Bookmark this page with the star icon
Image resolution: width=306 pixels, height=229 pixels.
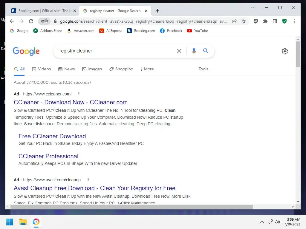click(x=244, y=21)
